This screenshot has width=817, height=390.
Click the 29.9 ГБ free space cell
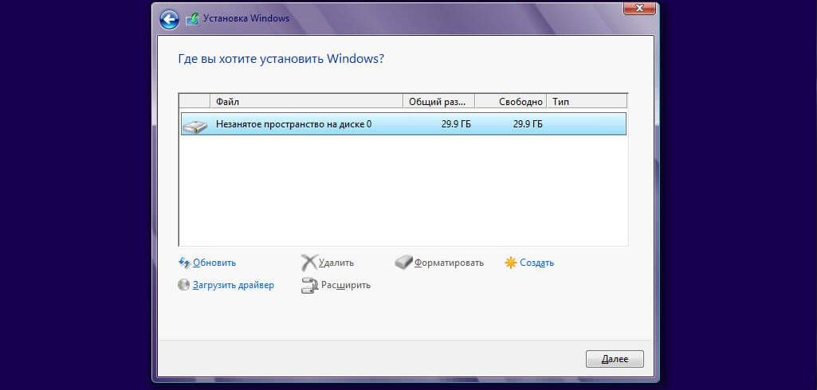click(528, 125)
